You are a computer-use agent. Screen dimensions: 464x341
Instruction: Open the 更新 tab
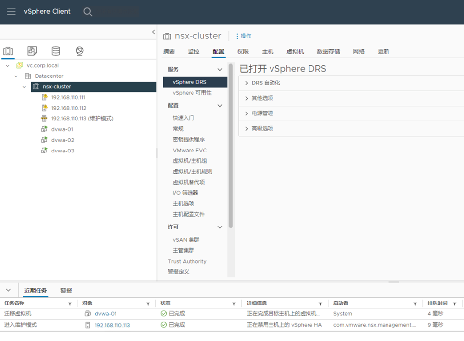coord(383,51)
